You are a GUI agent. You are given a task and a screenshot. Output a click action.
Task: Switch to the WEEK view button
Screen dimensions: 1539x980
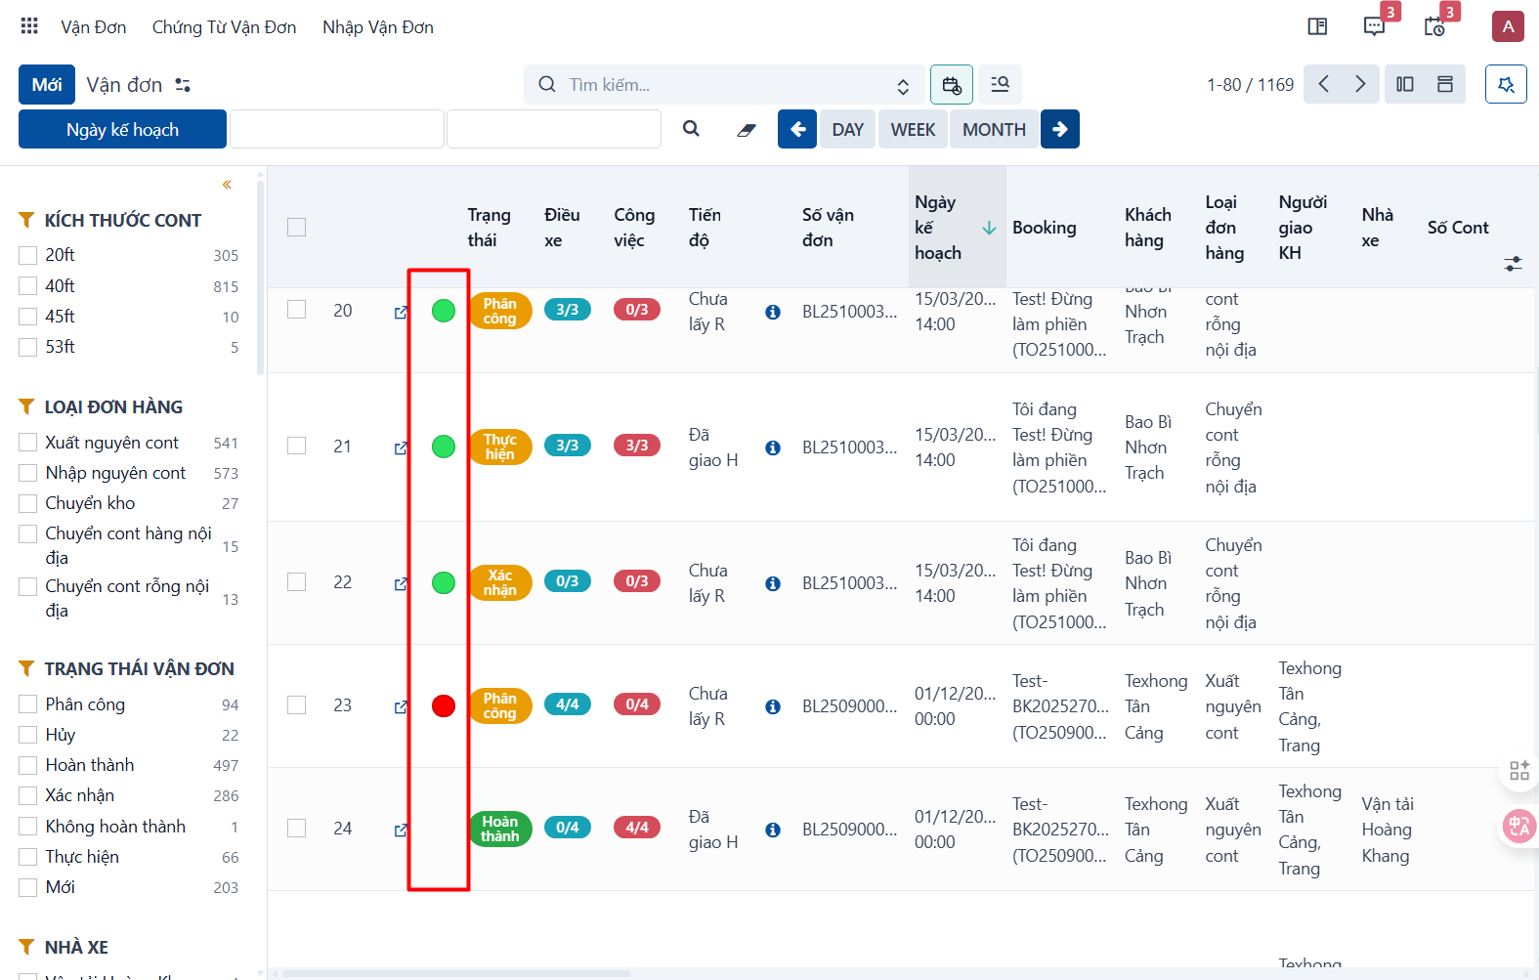click(913, 129)
